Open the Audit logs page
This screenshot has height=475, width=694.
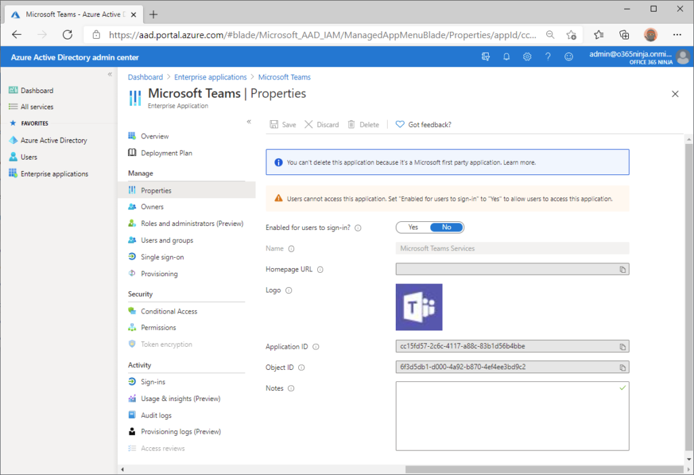coord(156,415)
